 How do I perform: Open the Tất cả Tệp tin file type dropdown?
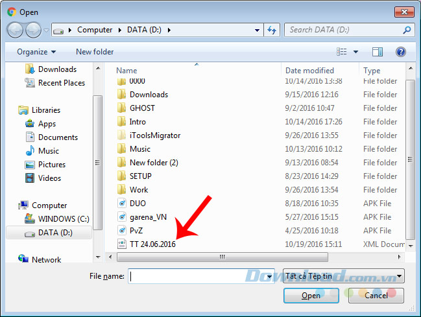click(344, 276)
